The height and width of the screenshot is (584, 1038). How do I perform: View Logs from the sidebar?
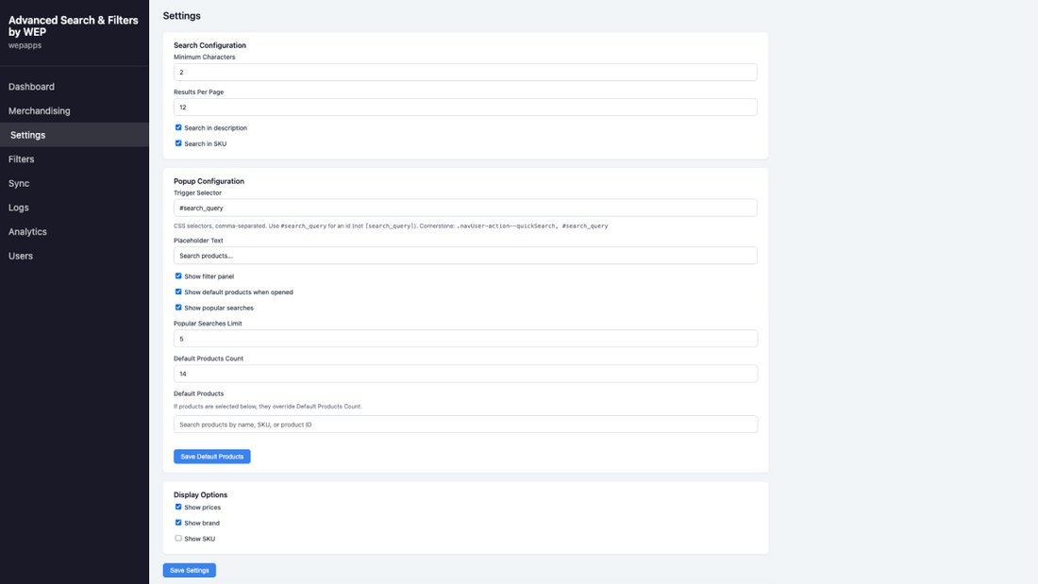pyautogui.click(x=19, y=208)
